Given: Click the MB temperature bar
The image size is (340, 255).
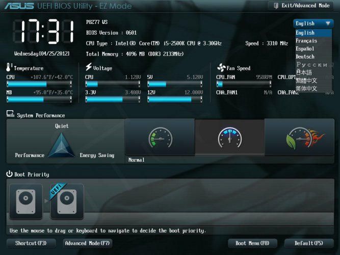Looking at the screenshot, I should [39, 99].
